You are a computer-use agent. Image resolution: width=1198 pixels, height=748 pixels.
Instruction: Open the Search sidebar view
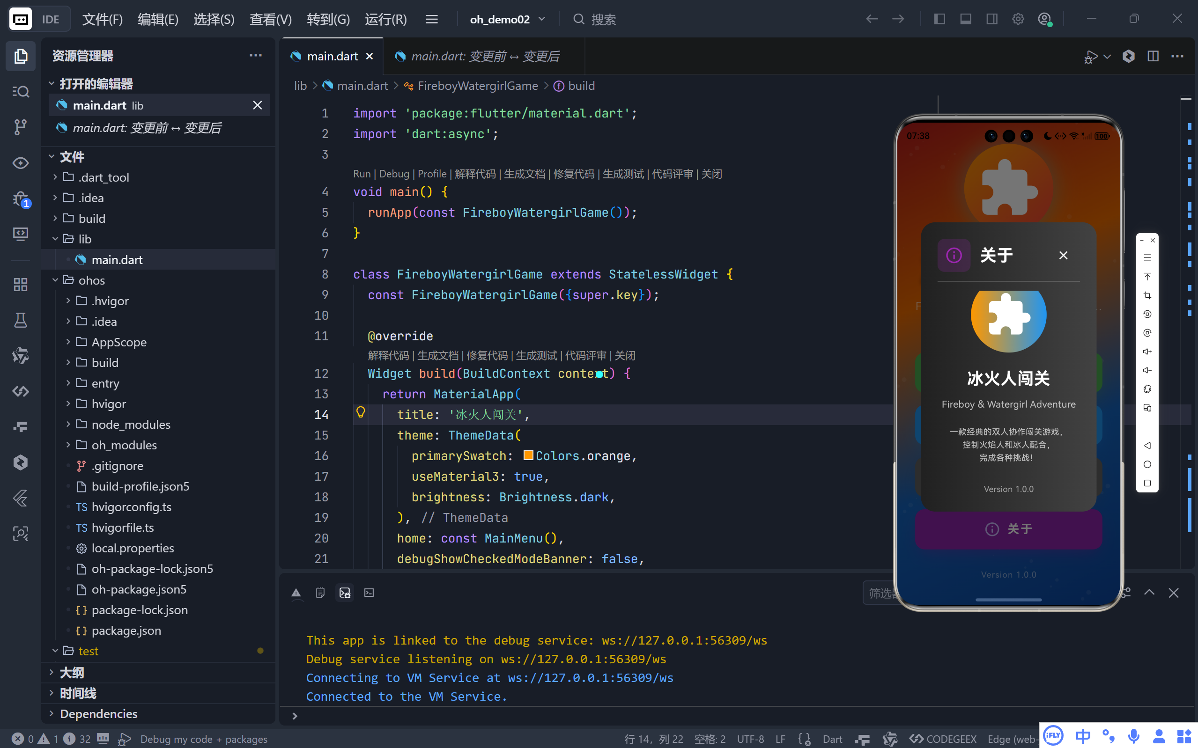coord(20,92)
